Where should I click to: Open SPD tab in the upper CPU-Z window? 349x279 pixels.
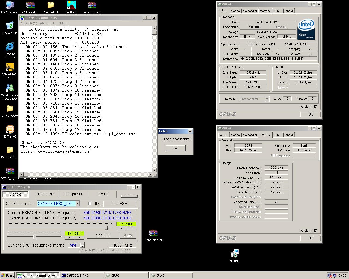click(276, 11)
